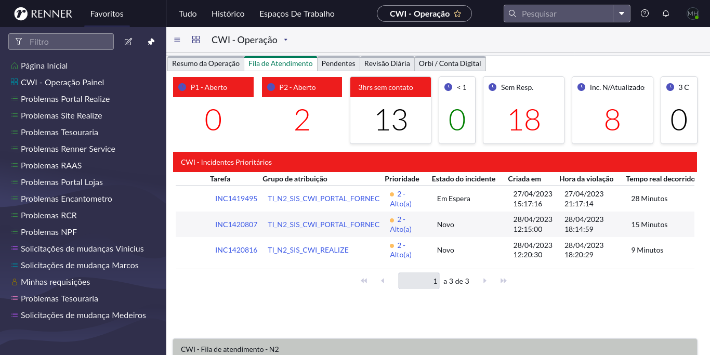Open Problemas Encantometro favorite
The height and width of the screenshot is (355, 710).
click(x=67, y=199)
